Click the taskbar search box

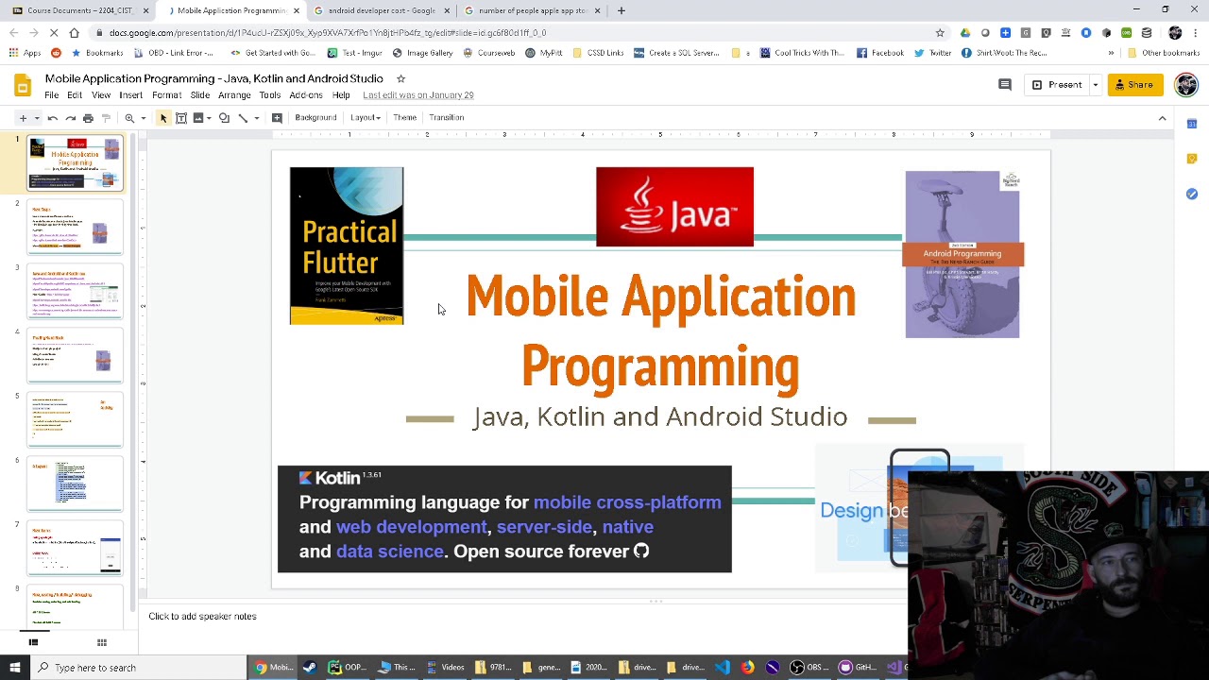pos(139,668)
